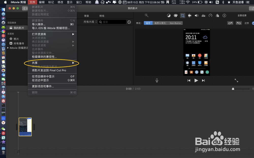Choose 在访达中显示 menu item
The image size is (254, 158).
(52, 80)
